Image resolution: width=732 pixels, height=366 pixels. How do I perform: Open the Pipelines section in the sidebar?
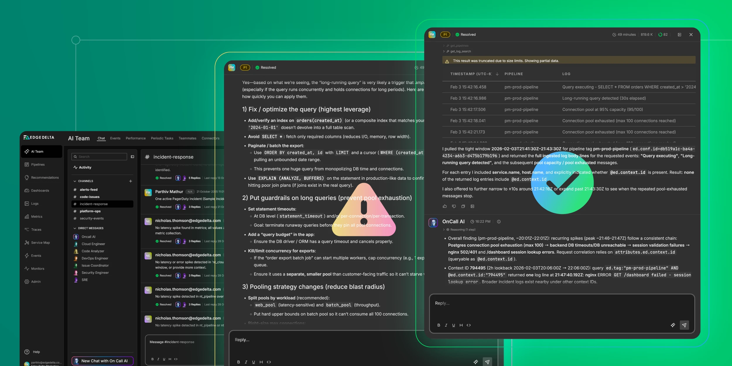(x=37, y=164)
